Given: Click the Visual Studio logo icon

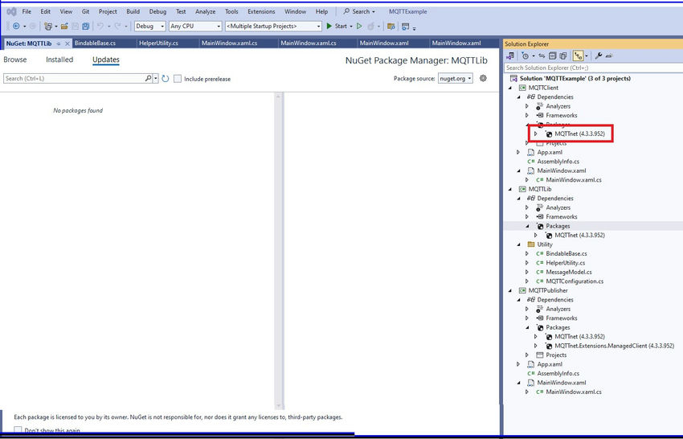Looking at the screenshot, I should pyautogui.click(x=11, y=12).
